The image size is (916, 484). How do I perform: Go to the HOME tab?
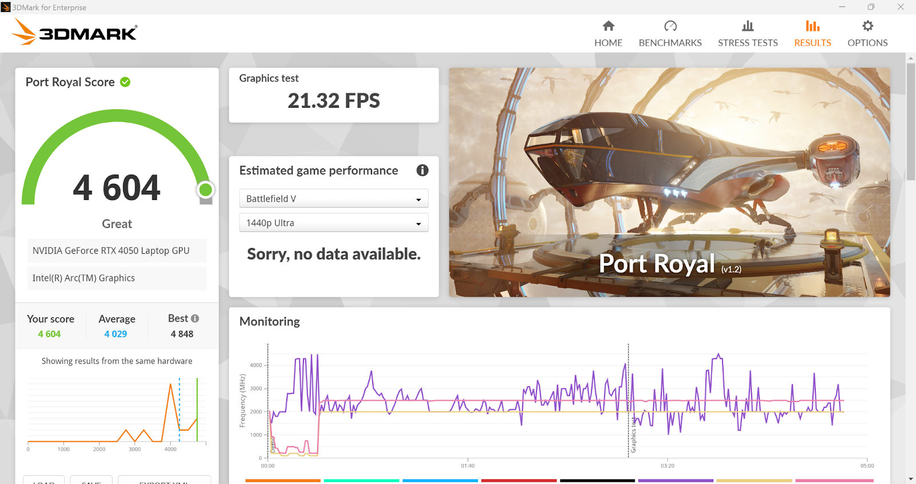point(608,34)
